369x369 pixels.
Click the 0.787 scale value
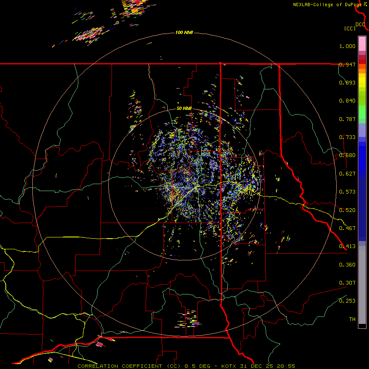347,119
